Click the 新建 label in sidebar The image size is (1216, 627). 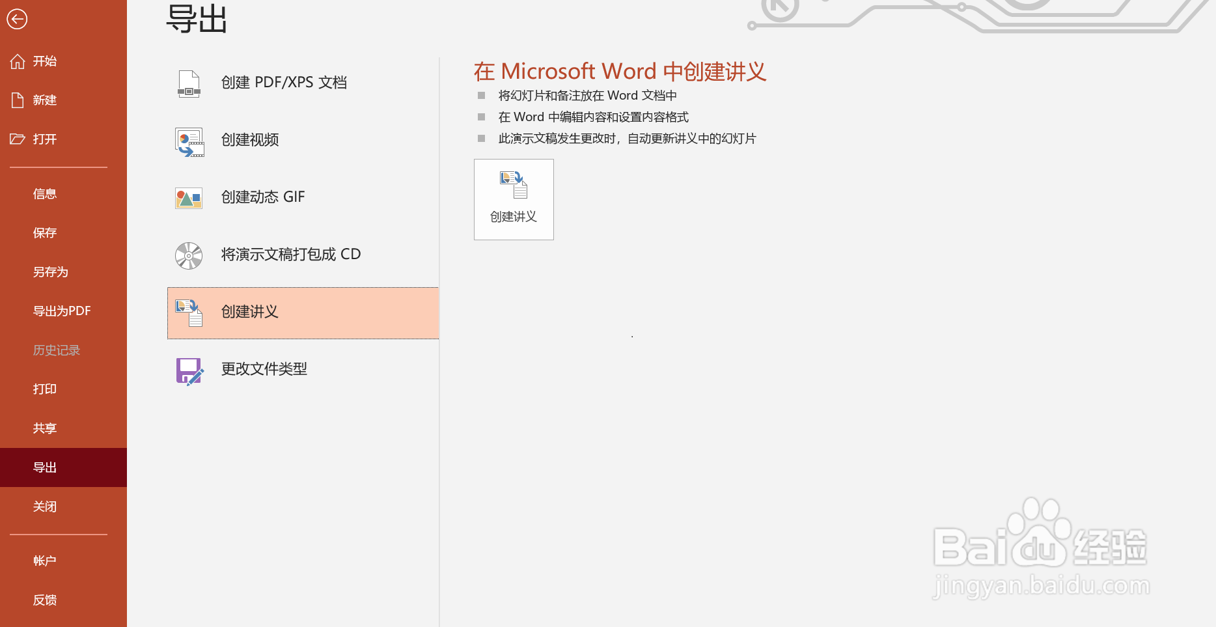coord(45,100)
